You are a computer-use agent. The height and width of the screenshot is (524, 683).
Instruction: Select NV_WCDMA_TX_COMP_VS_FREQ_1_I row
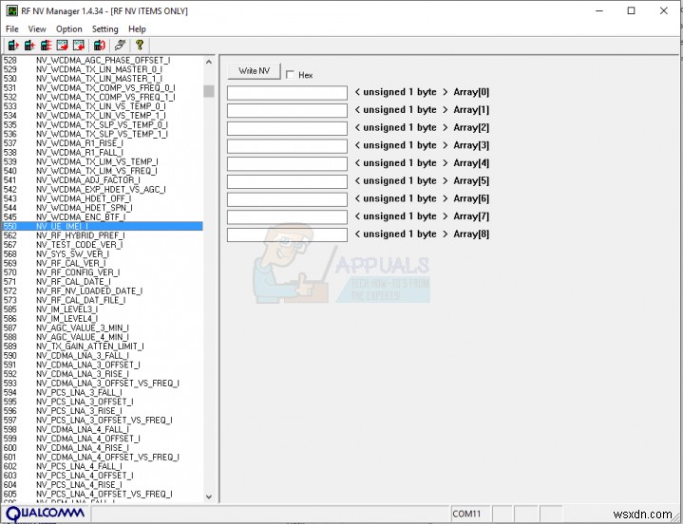103,97
